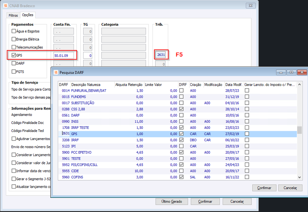The width and height of the screenshot is (308, 212).
Task: Click the DARF list vertical scrollbar thumb
Action: coord(300,130)
